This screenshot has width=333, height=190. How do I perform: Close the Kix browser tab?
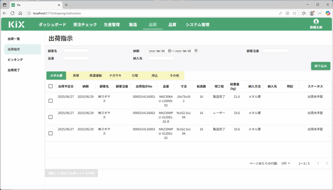(59, 5)
